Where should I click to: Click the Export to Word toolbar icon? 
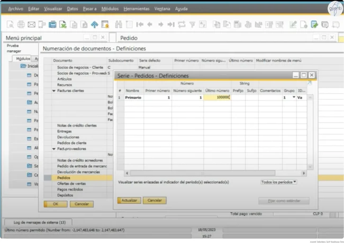tap(74, 24)
